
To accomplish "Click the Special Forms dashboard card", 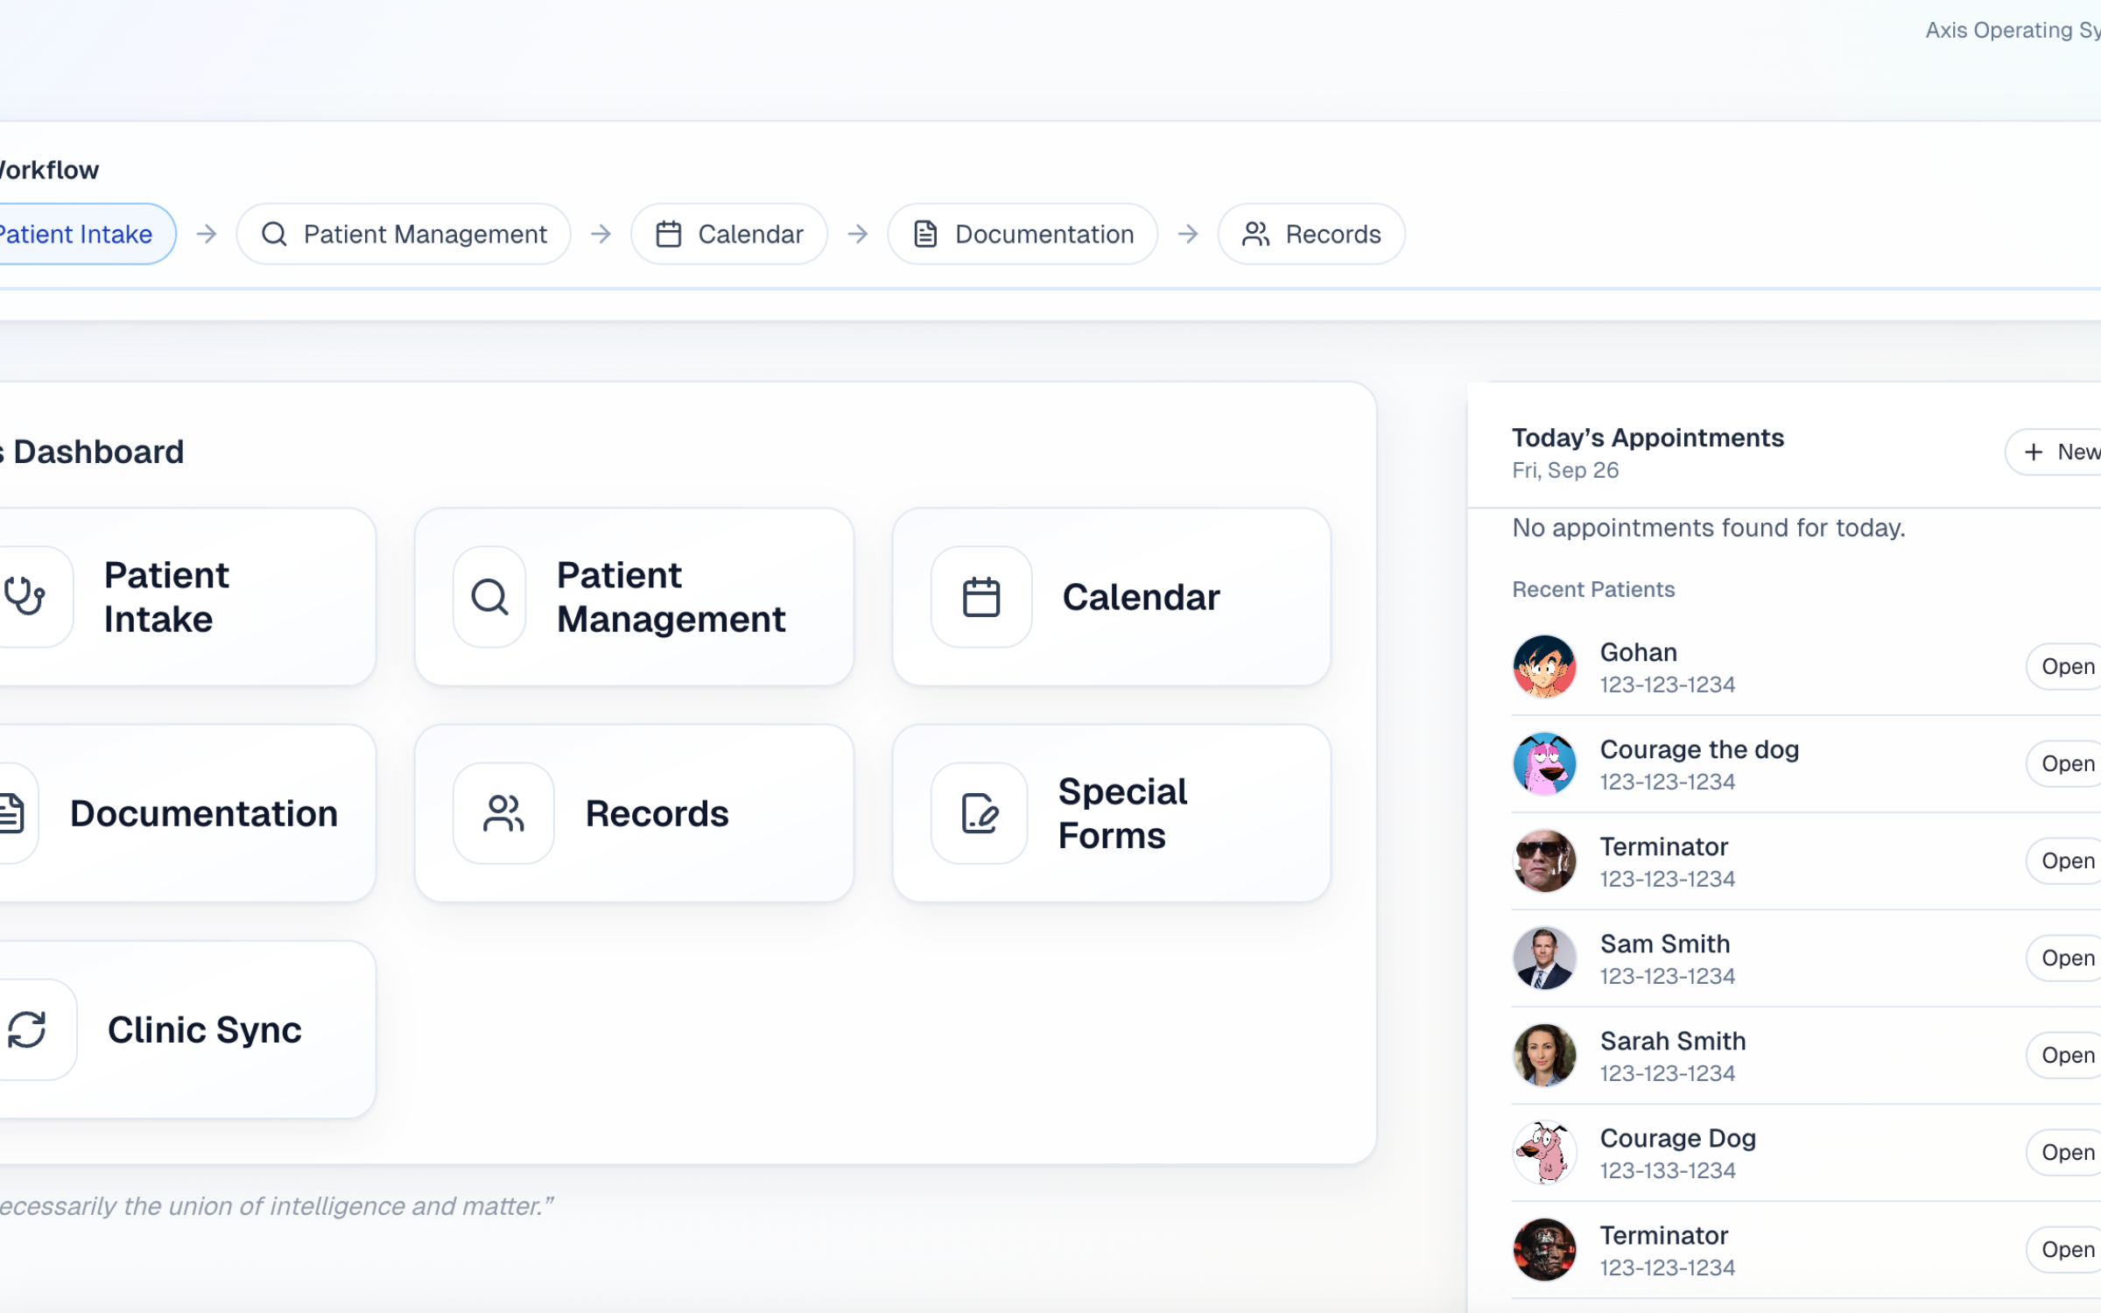I will click(x=1112, y=813).
